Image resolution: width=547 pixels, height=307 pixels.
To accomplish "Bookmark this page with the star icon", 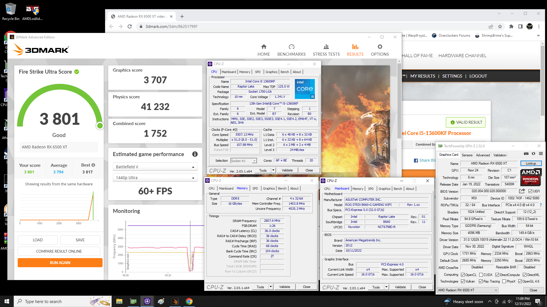I will [x=500, y=26].
